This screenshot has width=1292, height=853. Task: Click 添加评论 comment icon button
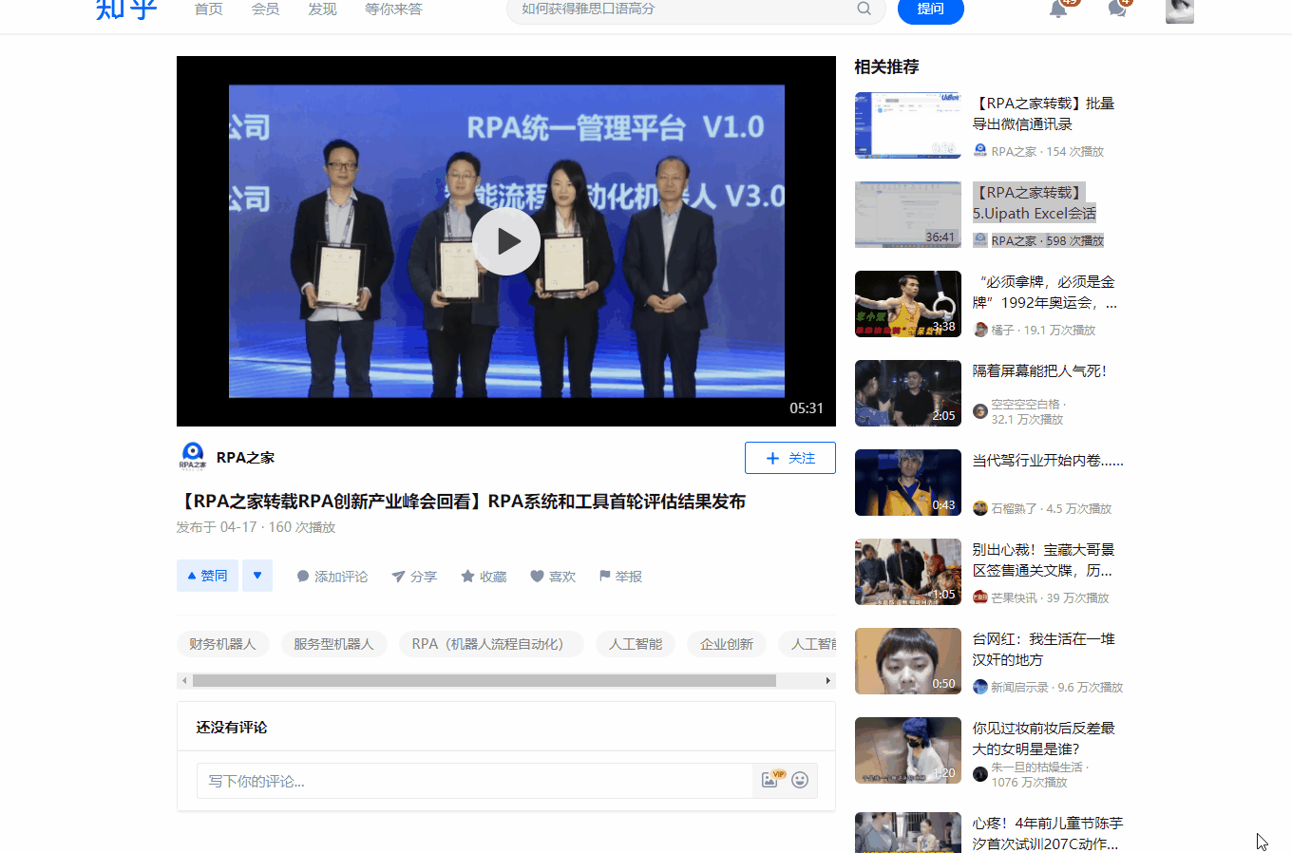(332, 577)
